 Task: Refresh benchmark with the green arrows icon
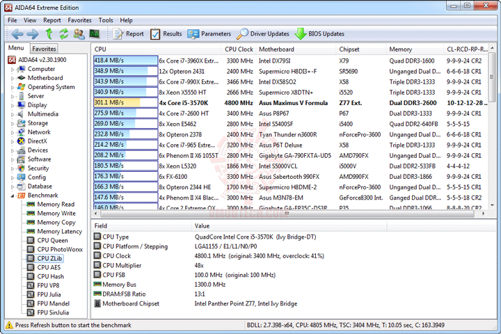coord(64,33)
